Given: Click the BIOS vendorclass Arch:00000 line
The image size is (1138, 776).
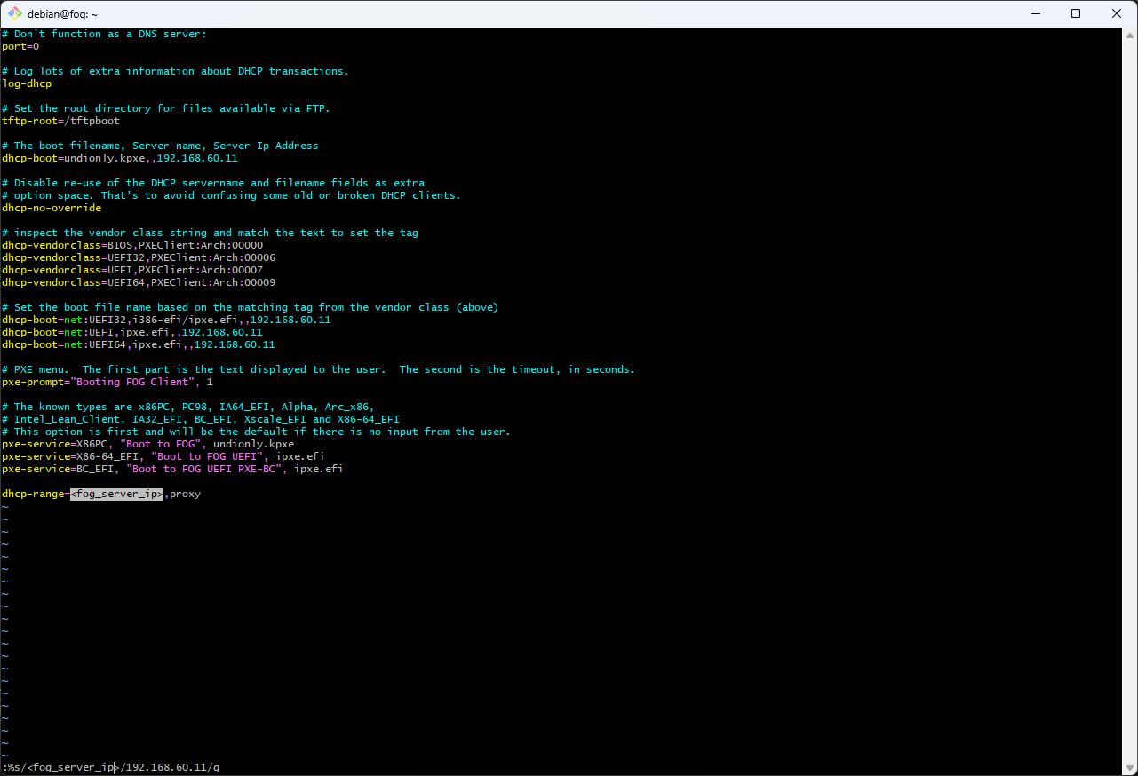Looking at the screenshot, I should [x=132, y=245].
